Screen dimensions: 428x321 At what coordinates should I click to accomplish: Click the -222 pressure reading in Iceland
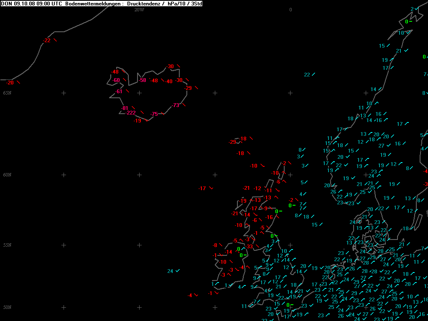click(130, 113)
